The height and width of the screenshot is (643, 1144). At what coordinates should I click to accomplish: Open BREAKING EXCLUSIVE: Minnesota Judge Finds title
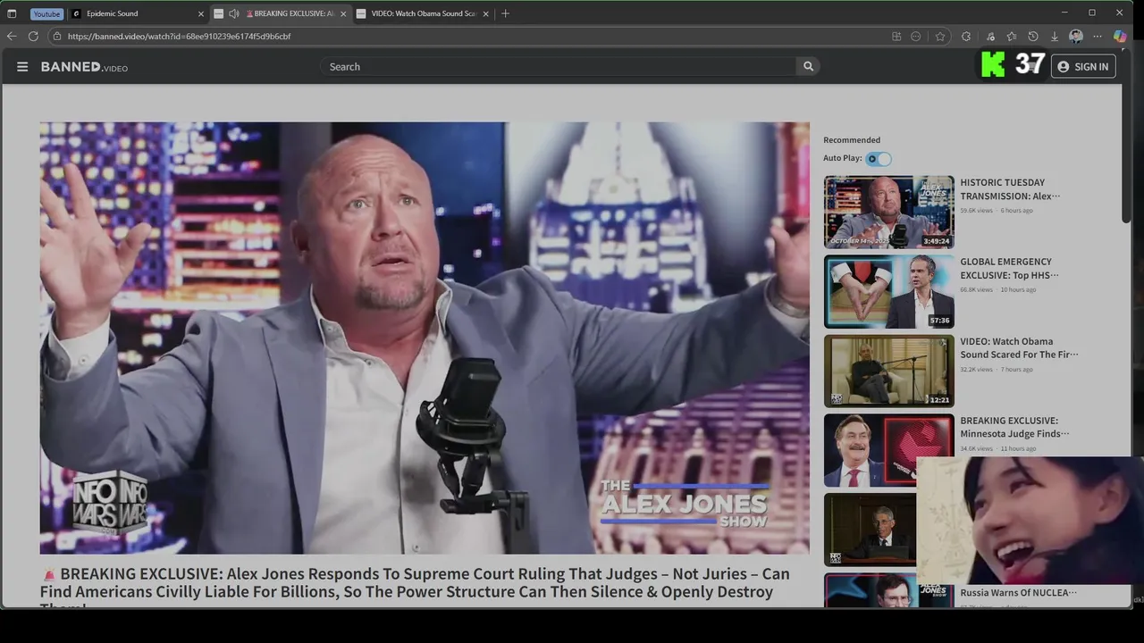(1014, 427)
